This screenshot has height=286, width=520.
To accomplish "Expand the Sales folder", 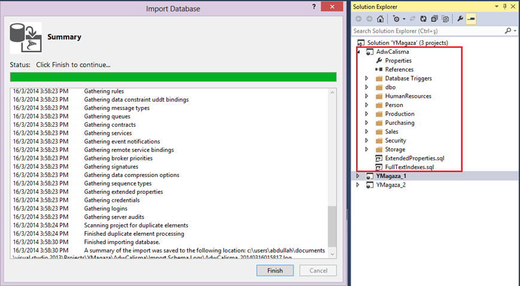I will tap(366, 132).
